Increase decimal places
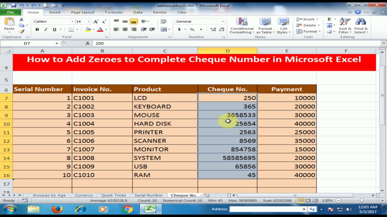This screenshot has width=387, height=217. tap(213, 30)
